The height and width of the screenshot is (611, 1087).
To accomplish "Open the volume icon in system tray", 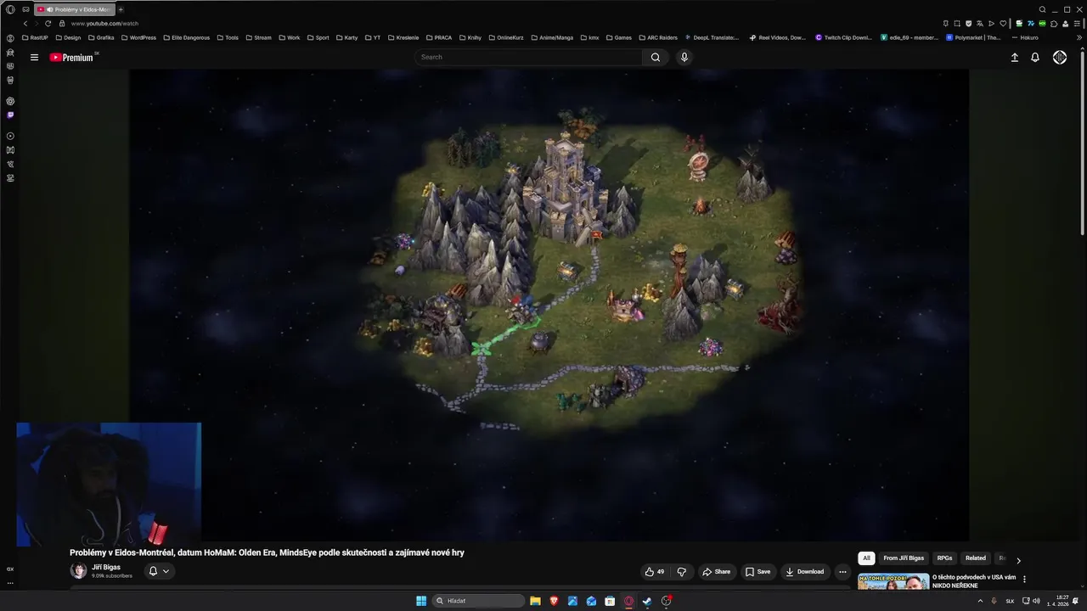I will tap(1036, 601).
